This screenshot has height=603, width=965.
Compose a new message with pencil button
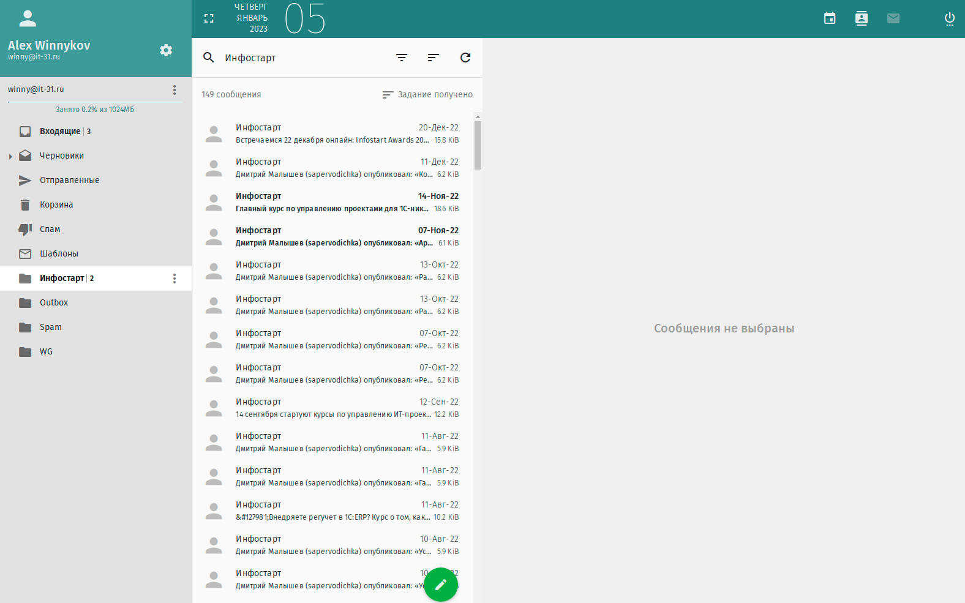click(x=441, y=585)
